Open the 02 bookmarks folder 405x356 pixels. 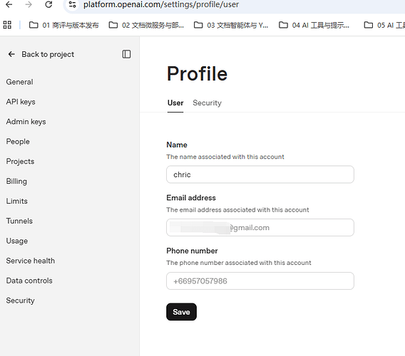pos(146,25)
